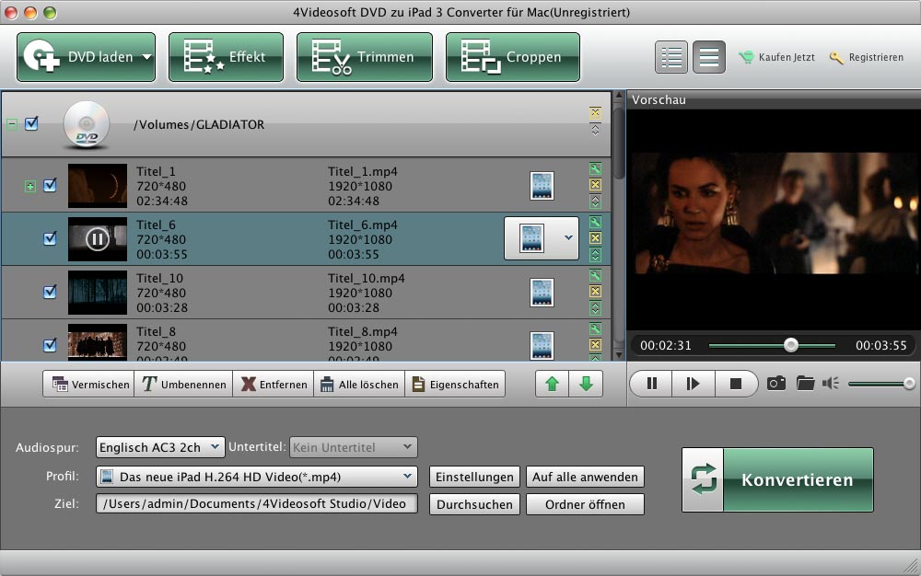The width and height of the screenshot is (921, 576).
Task: Click the Einstellungen button
Action: 474,477
